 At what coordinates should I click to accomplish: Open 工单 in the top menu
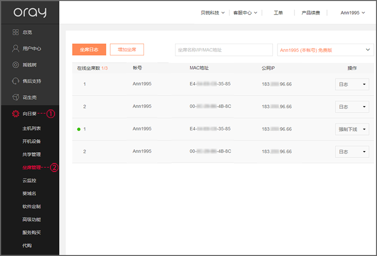click(x=278, y=13)
